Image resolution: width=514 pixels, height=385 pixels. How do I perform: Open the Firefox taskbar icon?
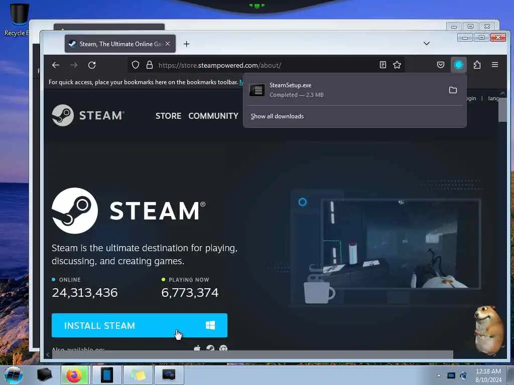click(74, 375)
